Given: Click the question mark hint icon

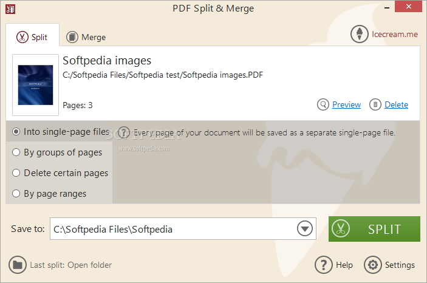Looking at the screenshot, I should (124, 132).
